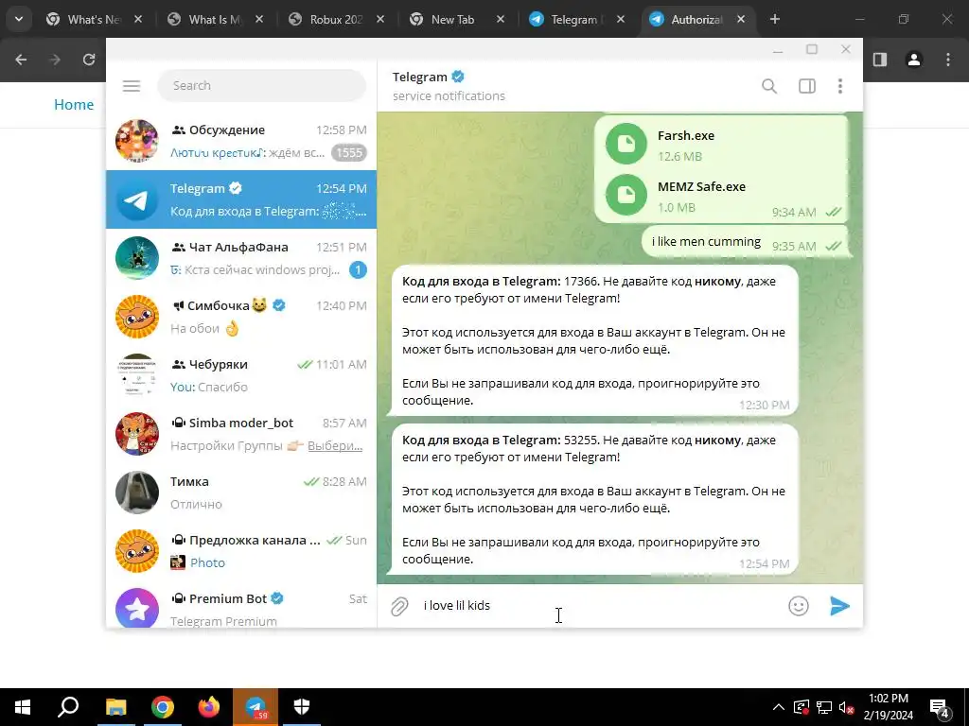
Task: Open Telegram from the taskbar
Action: 255,707
